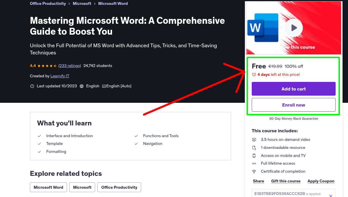
Task: Click checkmark beside Functions and Tools
Action: 136,136
